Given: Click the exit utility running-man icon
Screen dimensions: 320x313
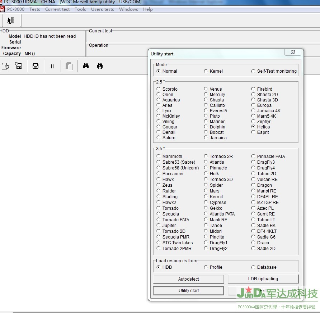Looking at the screenshot, I should pos(11,21).
